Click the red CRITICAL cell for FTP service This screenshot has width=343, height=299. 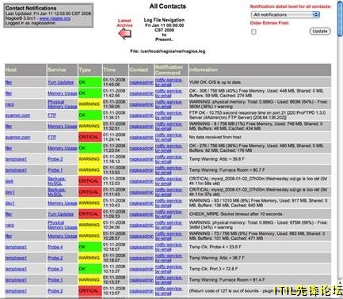tap(90, 137)
